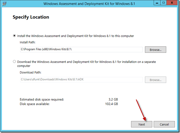Select install to this computer option

14,36
